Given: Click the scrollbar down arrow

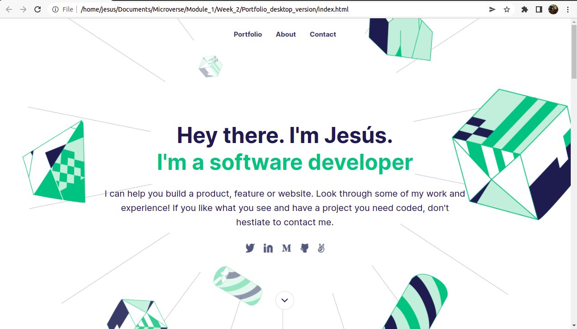Looking at the screenshot, I should click(574, 325).
